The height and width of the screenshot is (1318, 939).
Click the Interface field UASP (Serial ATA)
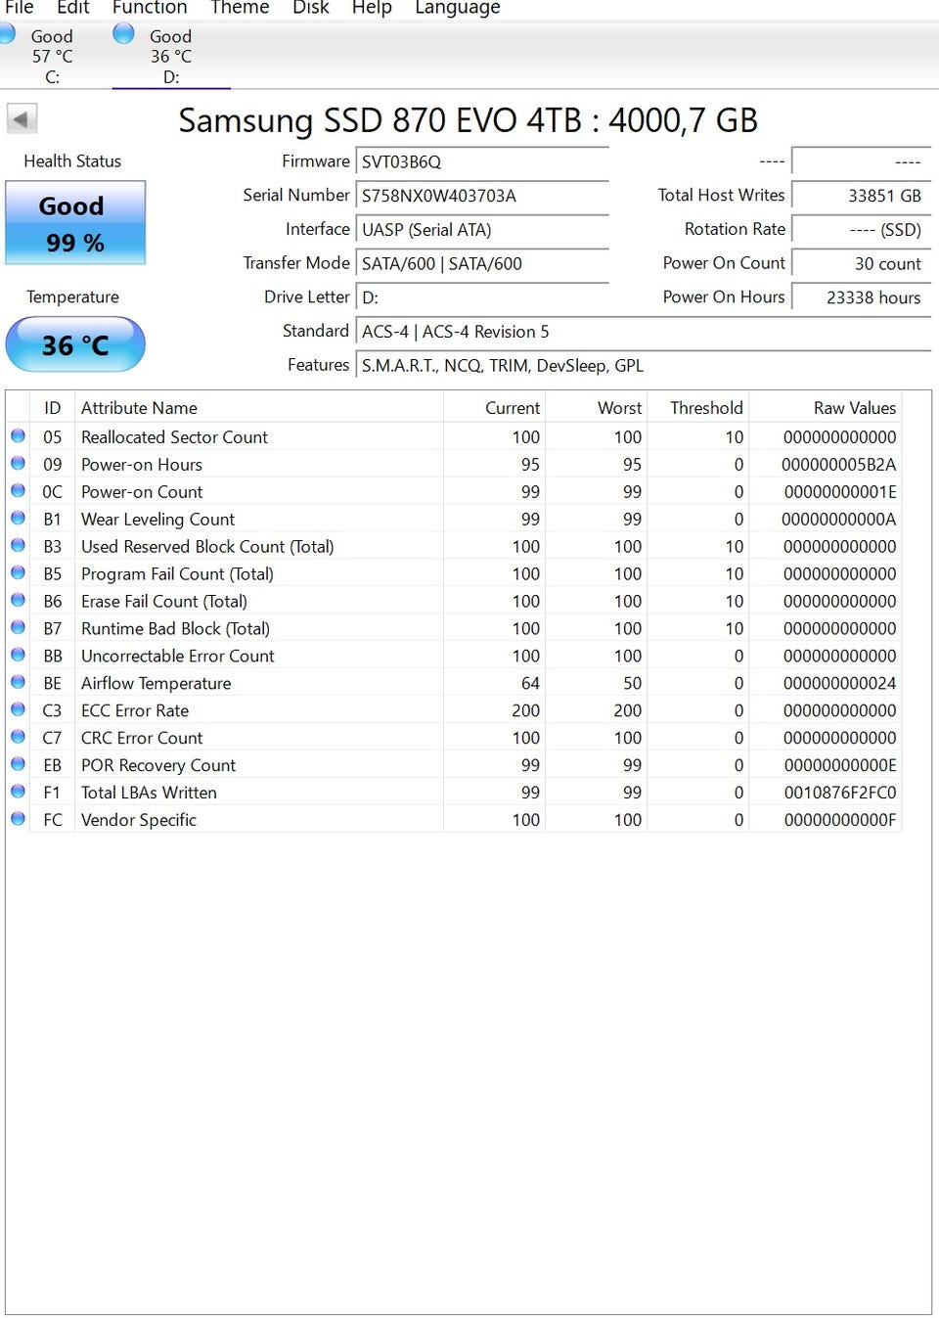482,230
